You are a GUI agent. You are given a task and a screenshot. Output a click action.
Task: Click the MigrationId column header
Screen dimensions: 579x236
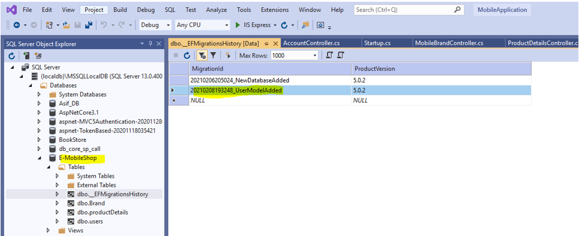click(269, 69)
